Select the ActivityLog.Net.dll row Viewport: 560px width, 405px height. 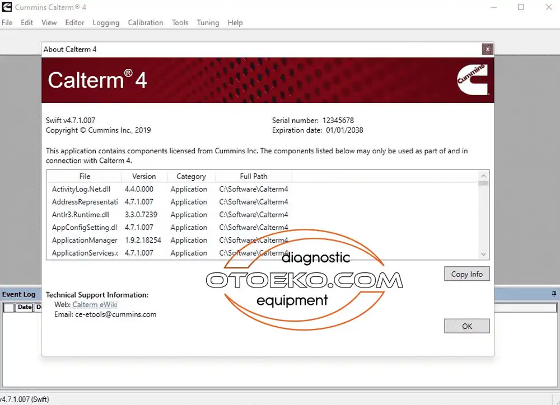click(x=81, y=189)
